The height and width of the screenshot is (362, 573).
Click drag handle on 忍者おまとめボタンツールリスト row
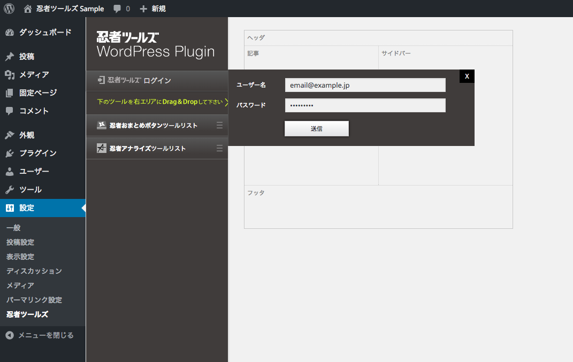click(219, 125)
